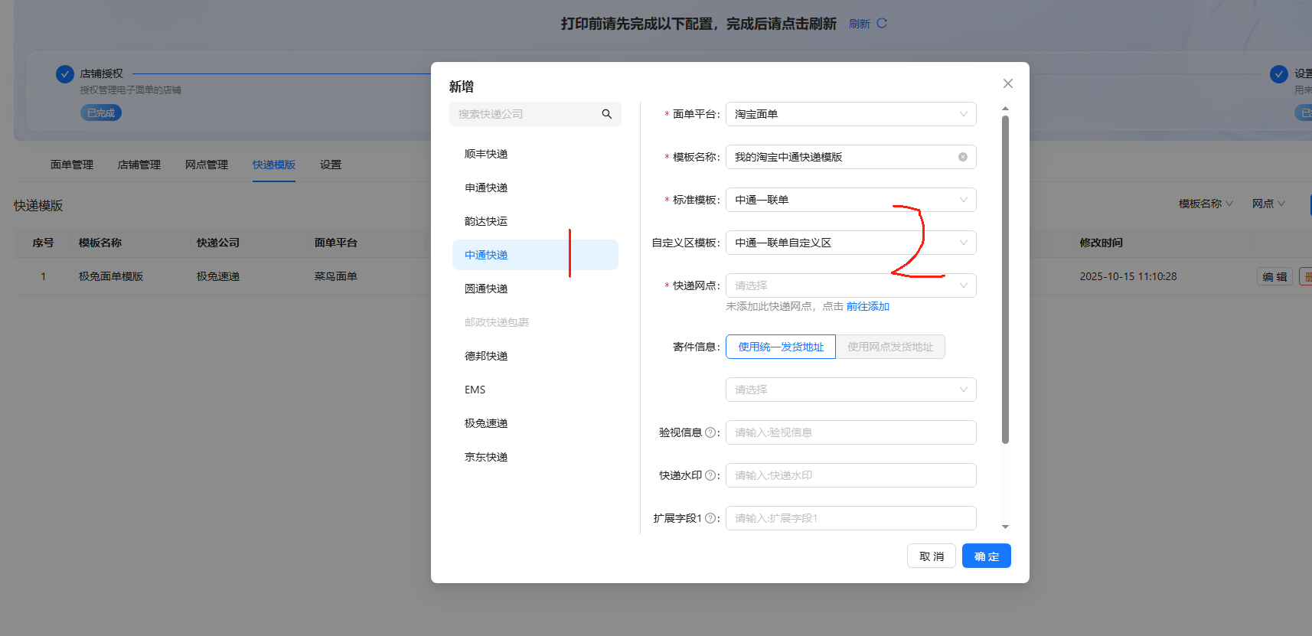The width and height of the screenshot is (1312, 636).
Task: Select 使用统一发货地址 option
Action: [780, 347]
